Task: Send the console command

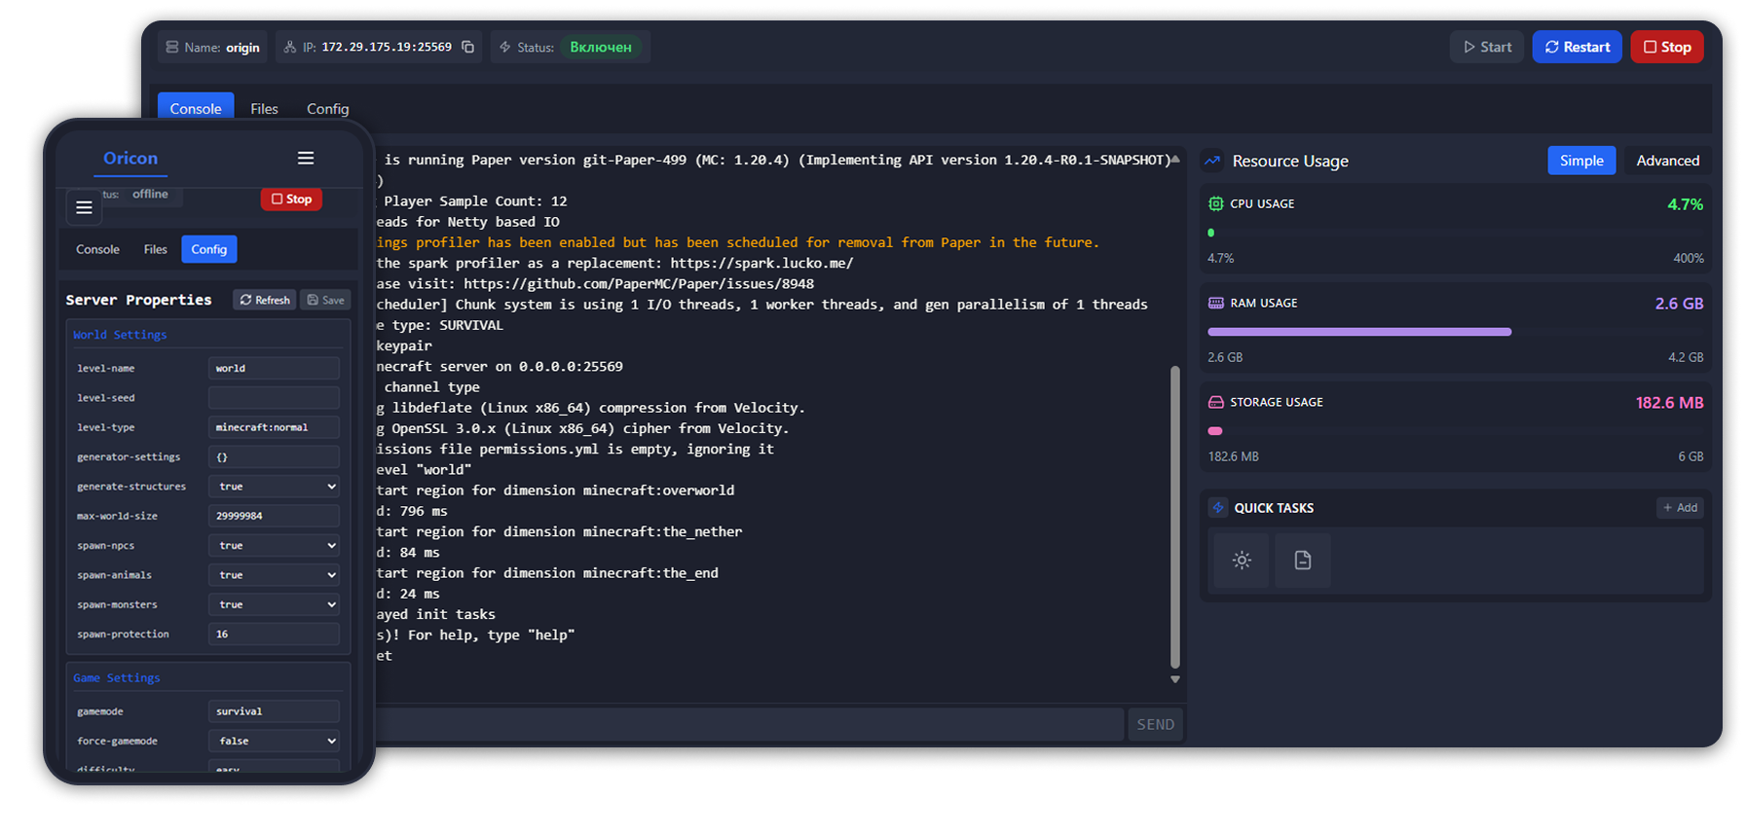Action: click(1156, 724)
